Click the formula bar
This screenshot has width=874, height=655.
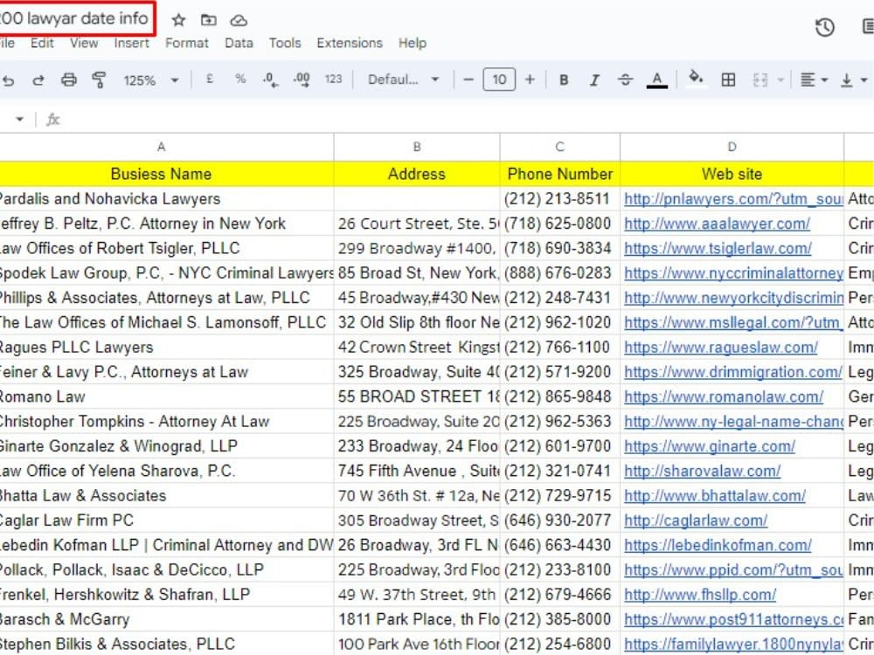tap(468, 119)
